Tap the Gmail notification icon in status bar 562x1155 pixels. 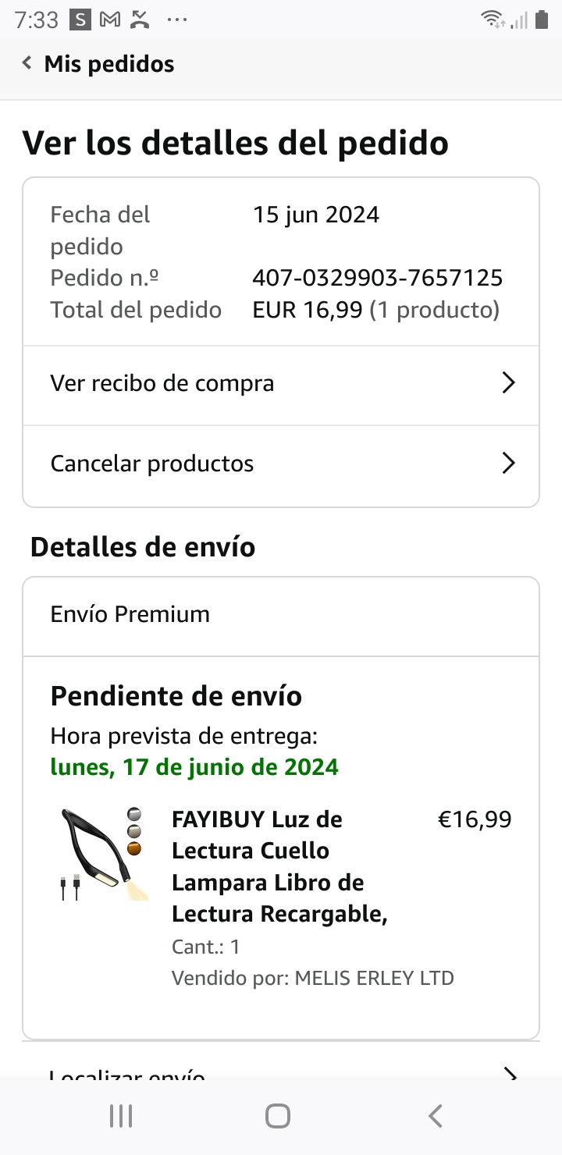pyautogui.click(x=110, y=20)
